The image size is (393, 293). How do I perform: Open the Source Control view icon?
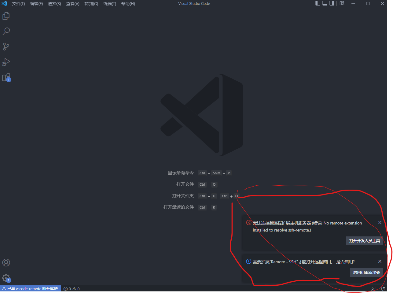point(6,46)
